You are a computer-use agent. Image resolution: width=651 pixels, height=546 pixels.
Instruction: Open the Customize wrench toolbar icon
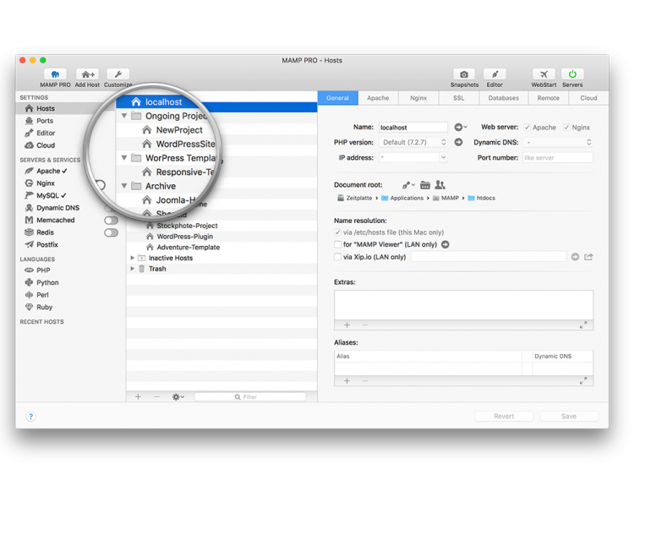(118, 74)
